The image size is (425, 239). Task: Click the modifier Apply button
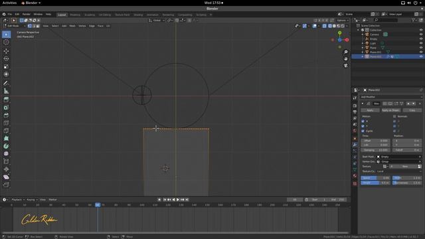pyautogui.click(x=370, y=110)
